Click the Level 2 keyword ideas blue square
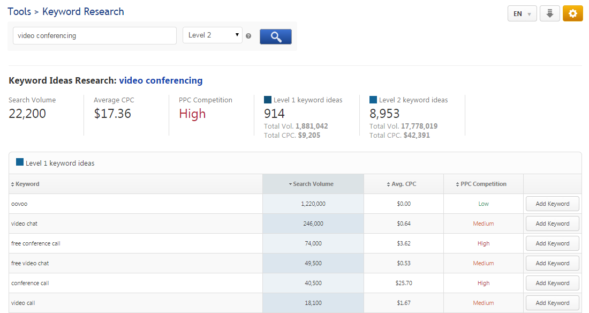The image size is (589, 313). pos(373,100)
